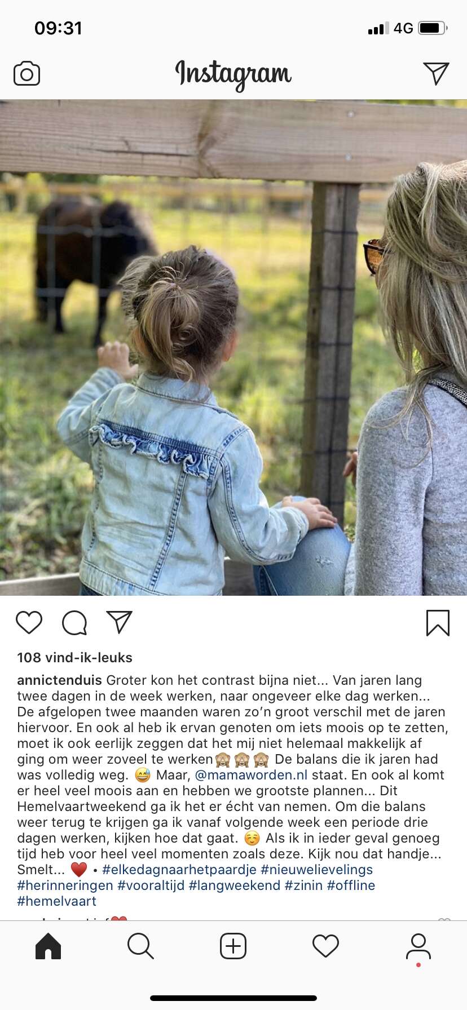Open the #herinneringen hashtag
Screen dimensions: 467x1010
click(x=65, y=885)
